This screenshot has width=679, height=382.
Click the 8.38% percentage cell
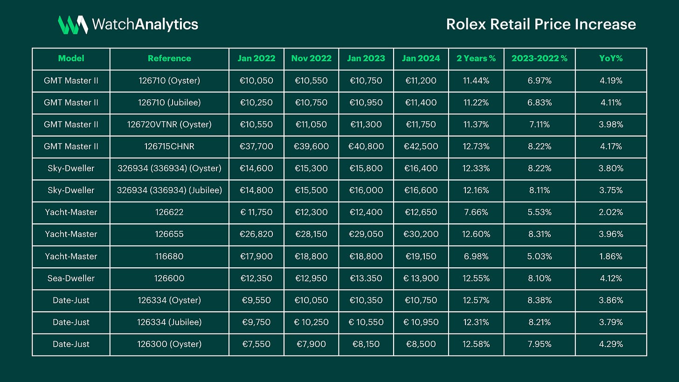[x=540, y=300]
